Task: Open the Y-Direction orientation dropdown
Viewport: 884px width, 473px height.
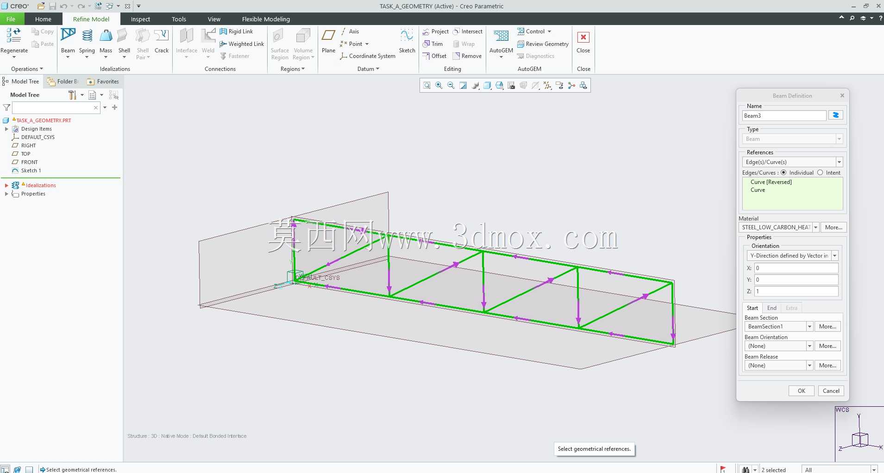Action: pyautogui.click(x=834, y=256)
